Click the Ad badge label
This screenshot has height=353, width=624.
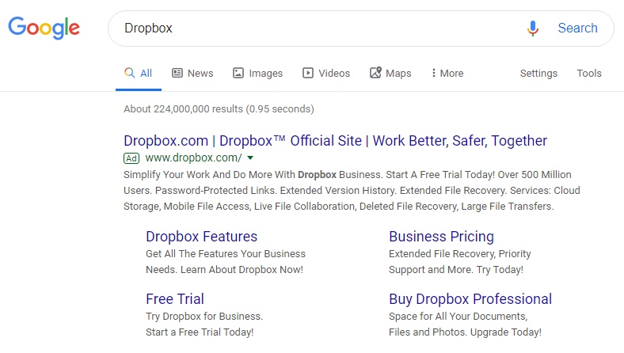tap(131, 158)
